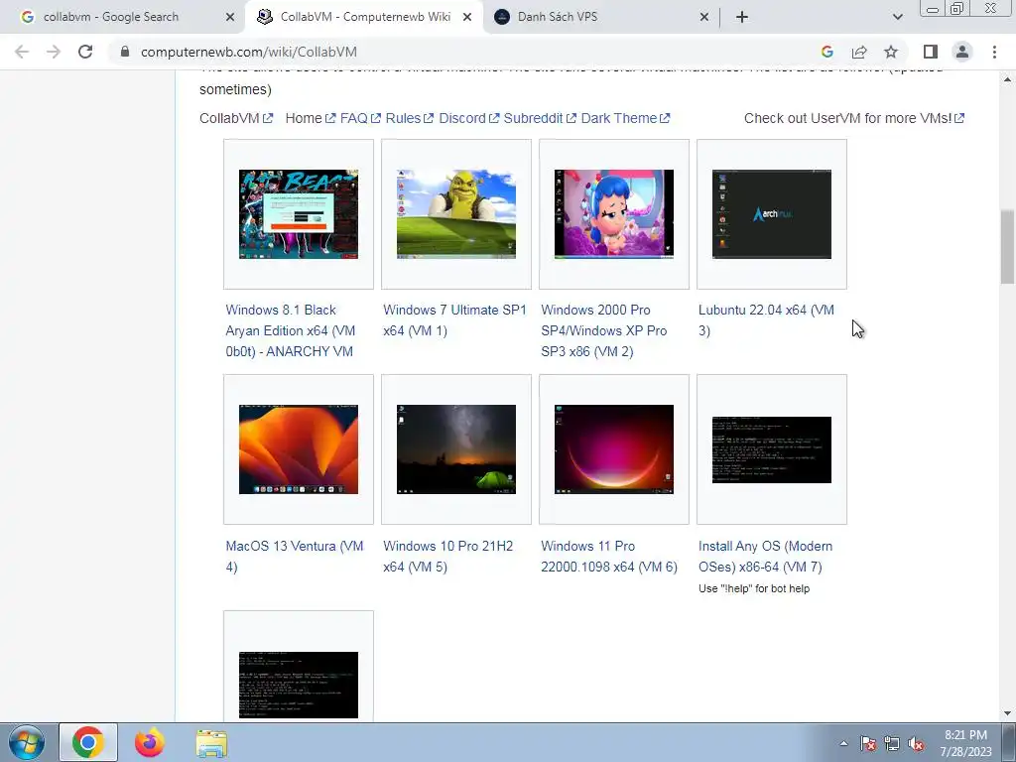Switch to Dark Theme link
The width and height of the screenshot is (1016, 762).
coord(625,119)
